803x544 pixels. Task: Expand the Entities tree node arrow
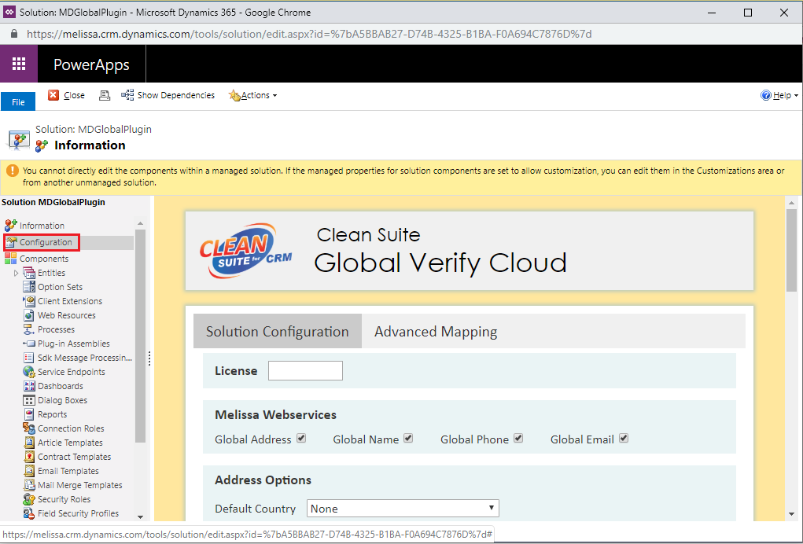[x=16, y=274]
